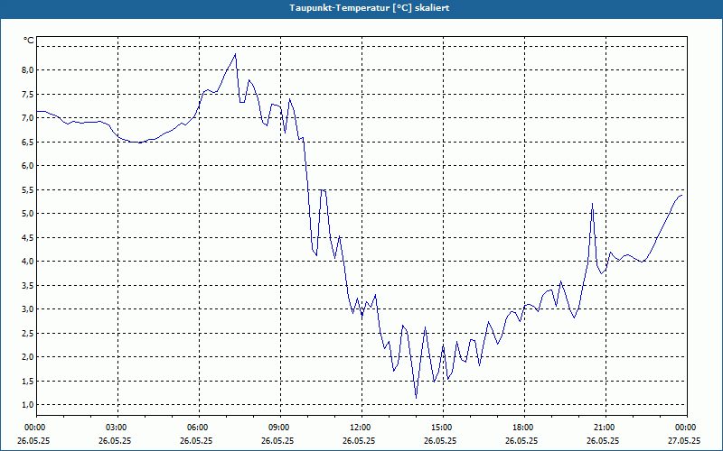
Task: Click the 09:00 time label
Action: 280,428
